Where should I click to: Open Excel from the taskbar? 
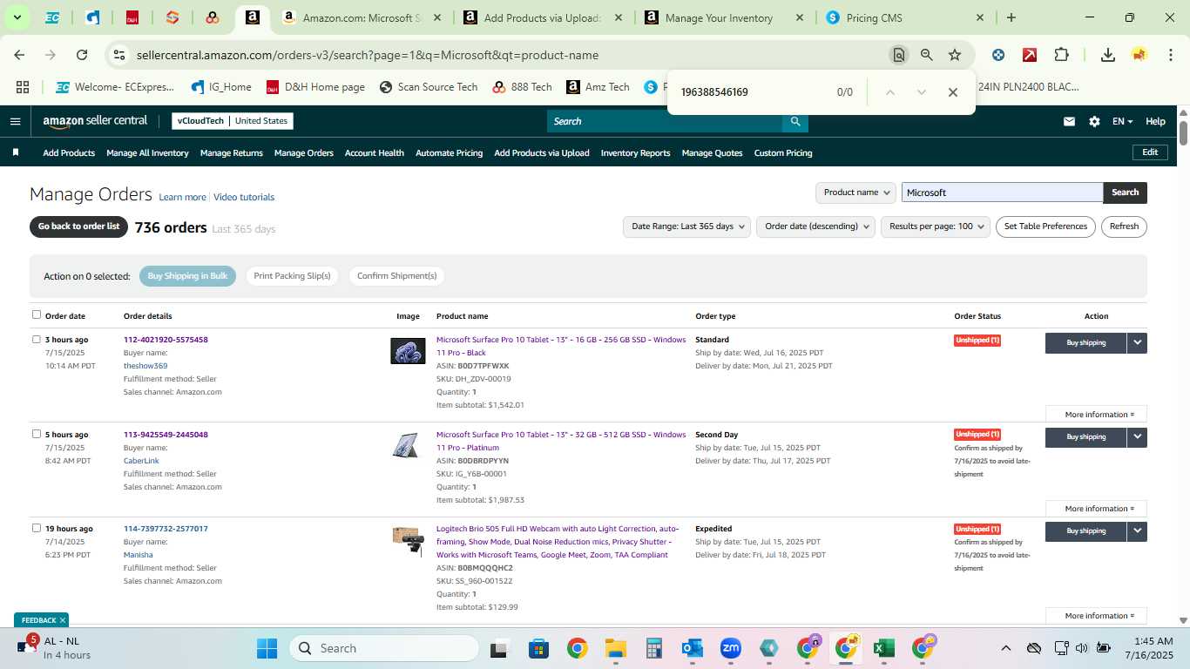884,648
